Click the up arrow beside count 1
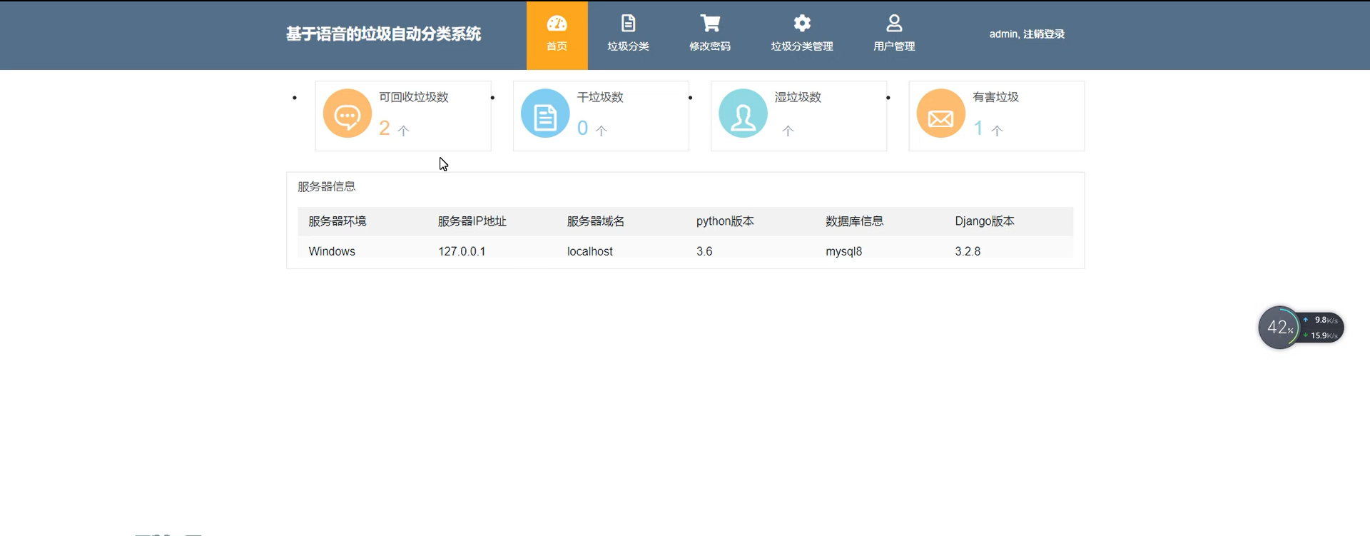Screen dimensions: 1370x536 pyautogui.click(x=997, y=131)
